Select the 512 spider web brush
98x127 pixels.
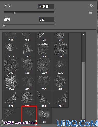[x=60, y=83]
